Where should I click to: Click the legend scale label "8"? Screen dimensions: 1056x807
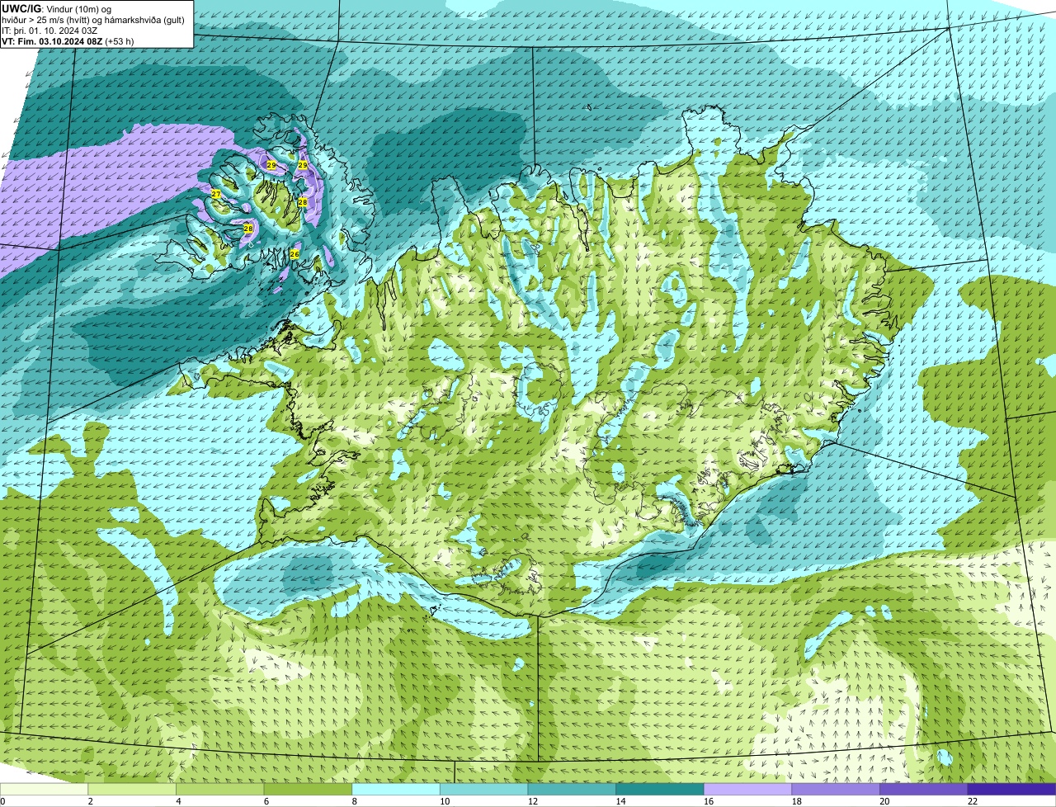click(354, 801)
